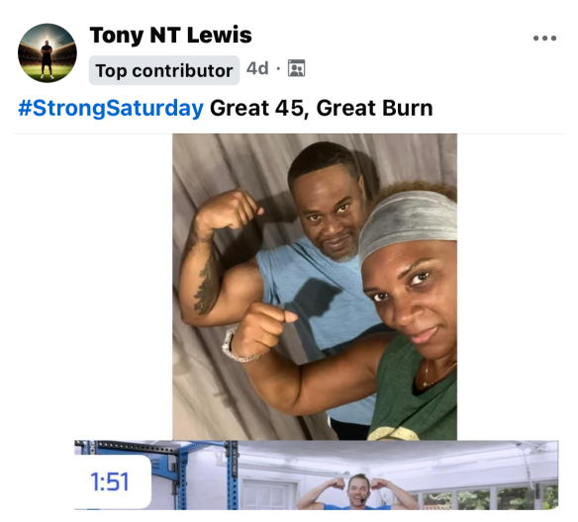The width and height of the screenshot is (578, 522).
Task: Open the flexing selfie photo
Action: coord(315,287)
